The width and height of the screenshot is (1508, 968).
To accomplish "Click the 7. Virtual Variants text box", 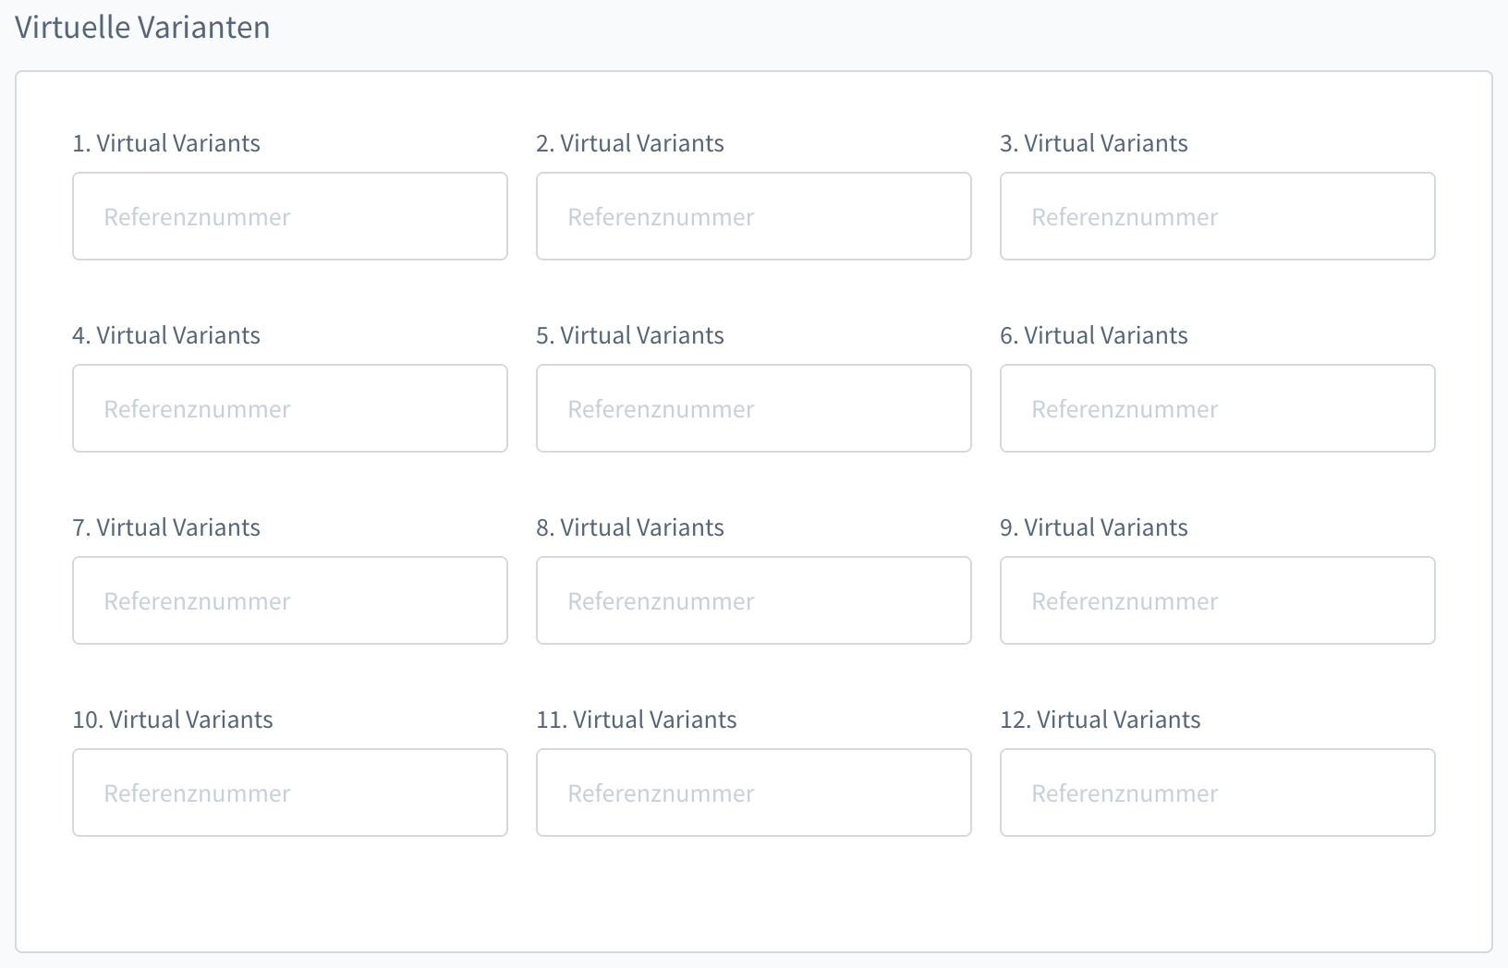I will tap(290, 600).
